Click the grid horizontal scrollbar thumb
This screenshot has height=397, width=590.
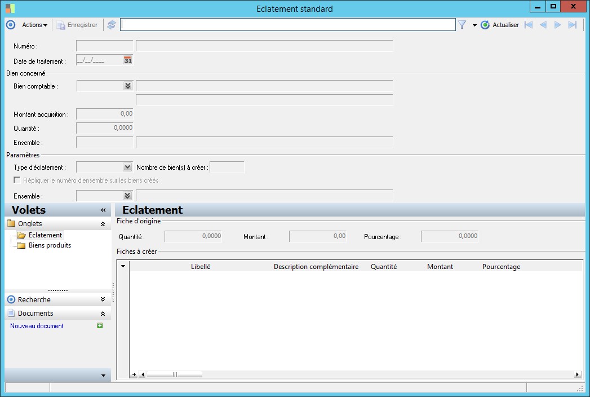tap(175, 374)
